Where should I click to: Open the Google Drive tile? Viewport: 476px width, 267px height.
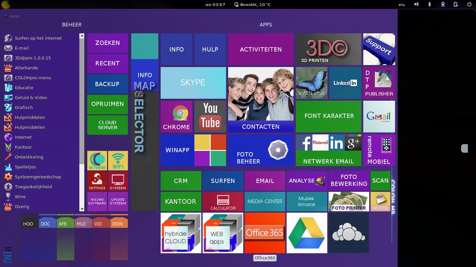tap(307, 233)
